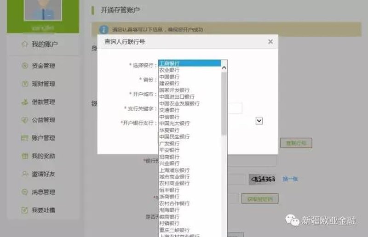
Task: Select 工商银行 in the bank list
Action: (x=190, y=63)
